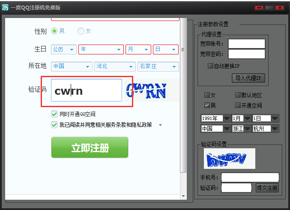Image resolution: width=290 pixels, height=210 pixels.
Task: Toggle 同时开通QQ空间 checkbox
Action: [54, 114]
